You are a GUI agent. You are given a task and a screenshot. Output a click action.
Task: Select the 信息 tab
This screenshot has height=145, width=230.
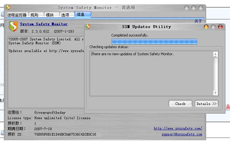point(83,15)
